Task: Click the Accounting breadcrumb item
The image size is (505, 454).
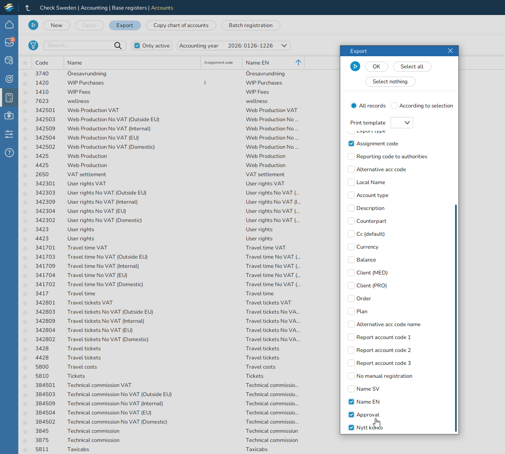Action: coord(94,8)
